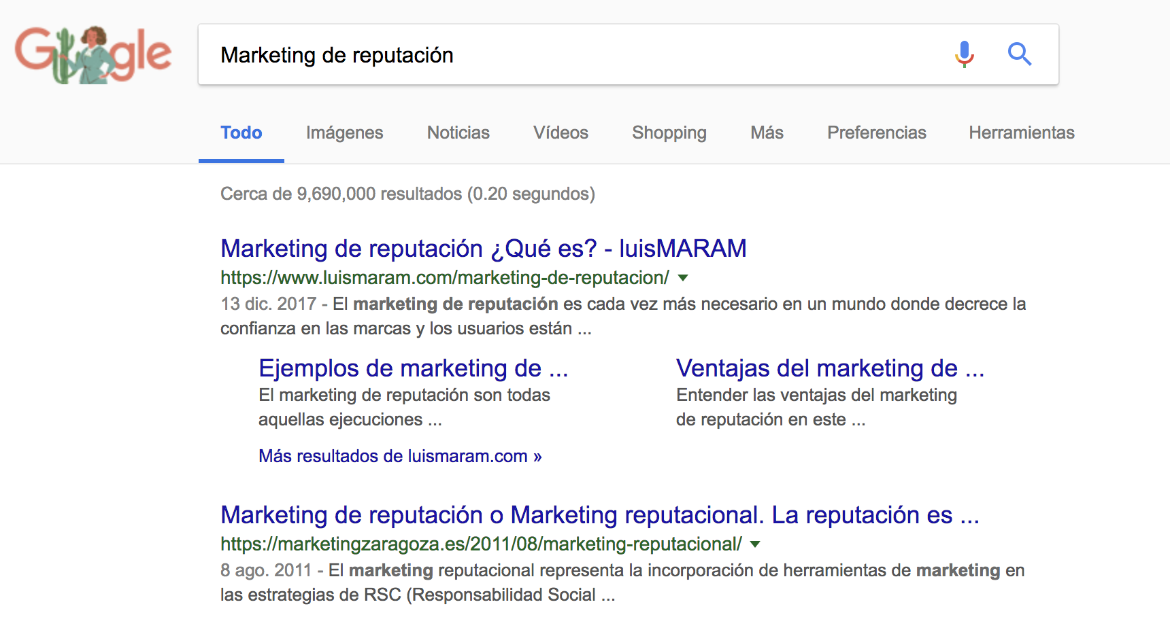Open the Preferencias menu
Screen dimensions: 1170x632
pyautogui.click(x=876, y=133)
